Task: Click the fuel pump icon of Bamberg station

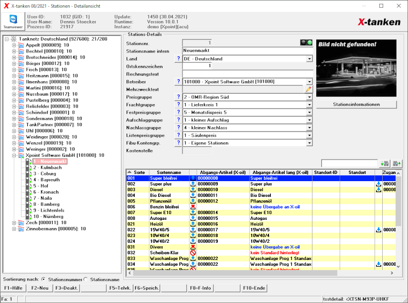Action: (x=28, y=205)
